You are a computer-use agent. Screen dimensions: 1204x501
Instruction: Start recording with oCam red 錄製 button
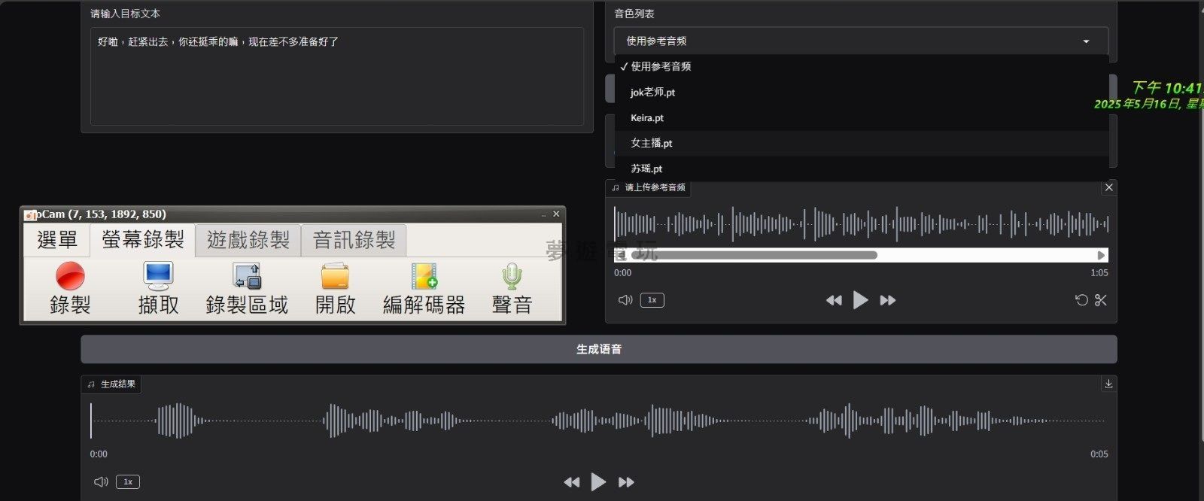tap(70, 288)
